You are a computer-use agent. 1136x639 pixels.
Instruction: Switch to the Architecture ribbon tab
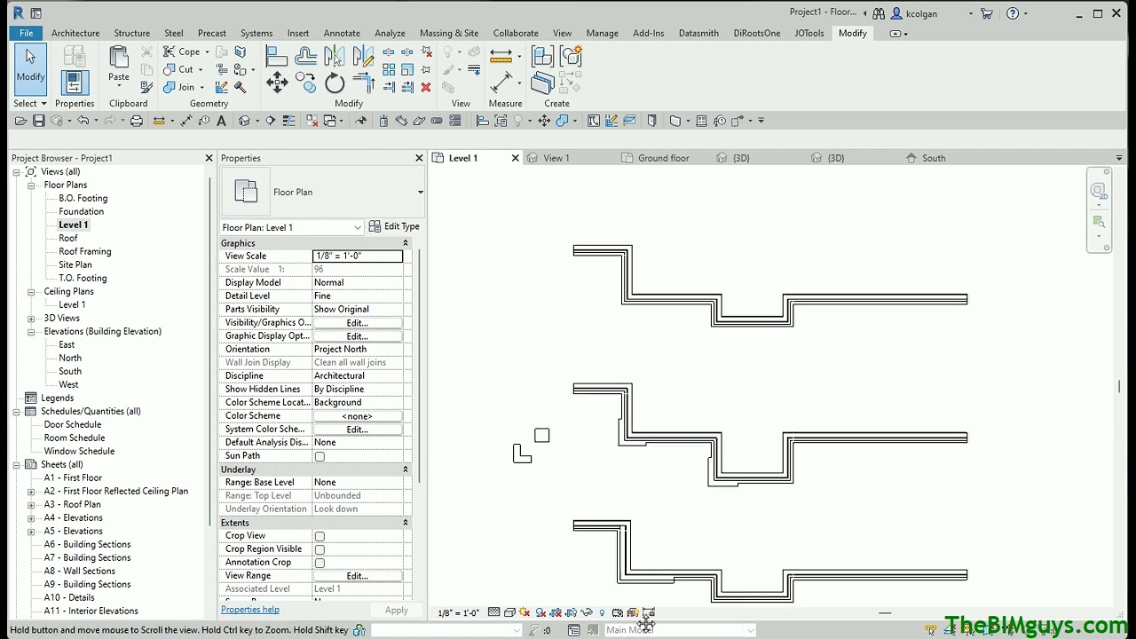[x=75, y=33]
